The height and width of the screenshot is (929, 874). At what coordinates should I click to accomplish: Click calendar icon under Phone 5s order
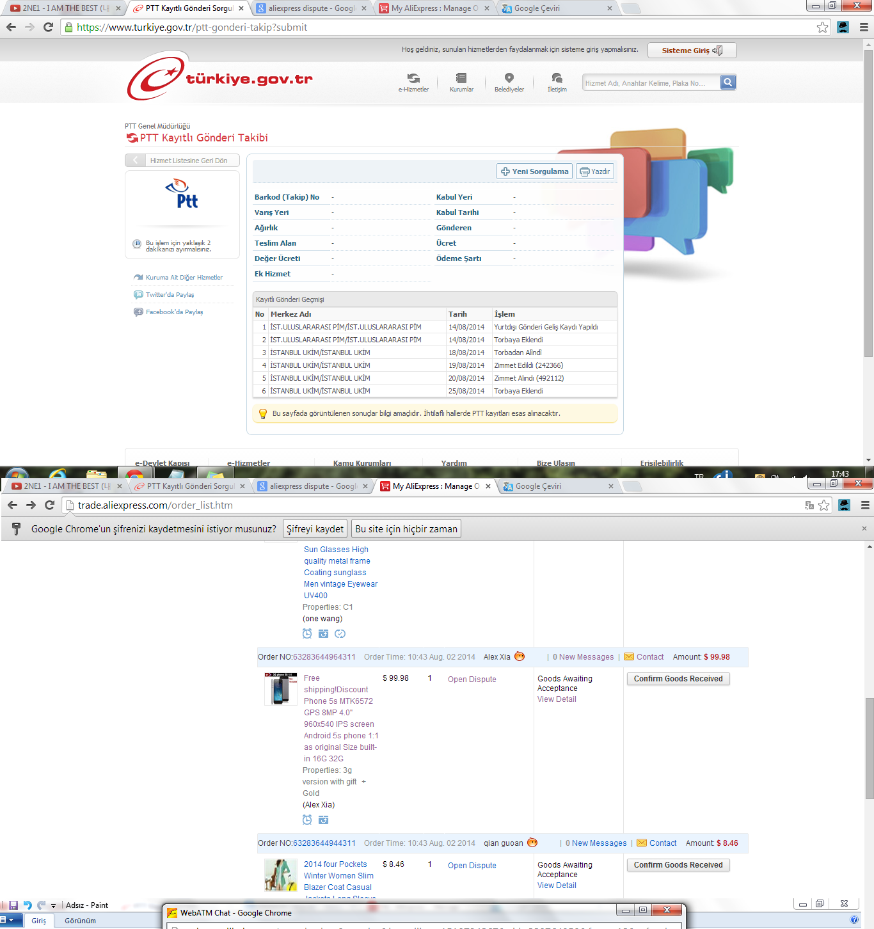point(324,820)
